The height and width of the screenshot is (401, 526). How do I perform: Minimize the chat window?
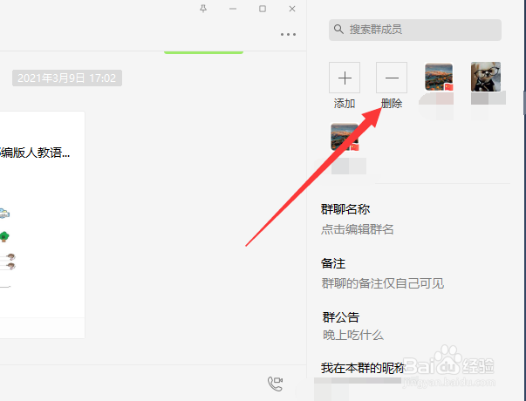[233, 9]
